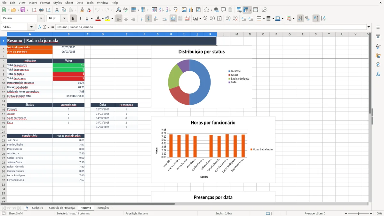
Task: Select row header 15
Action: 4,105
